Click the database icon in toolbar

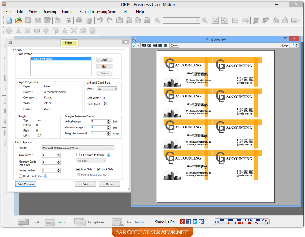pyautogui.click(x=89, y=20)
